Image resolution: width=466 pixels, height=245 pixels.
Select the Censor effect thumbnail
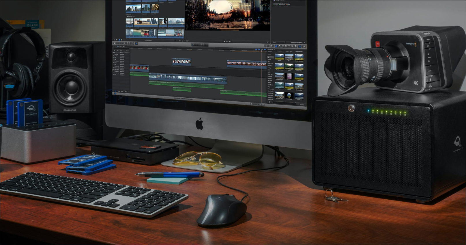(x=289, y=86)
